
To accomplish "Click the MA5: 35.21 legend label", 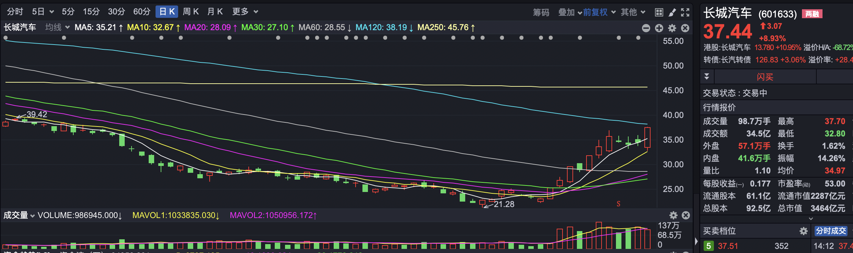I will click(x=99, y=27).
